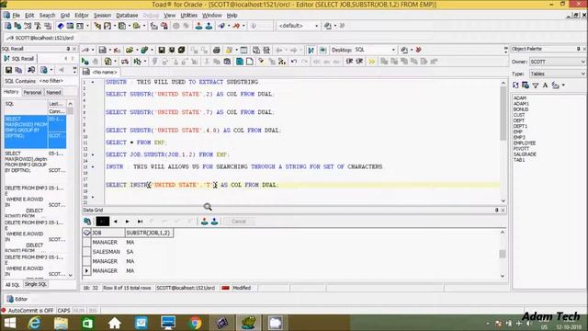
Task: Open the Search menu
Action: [47, 16]
